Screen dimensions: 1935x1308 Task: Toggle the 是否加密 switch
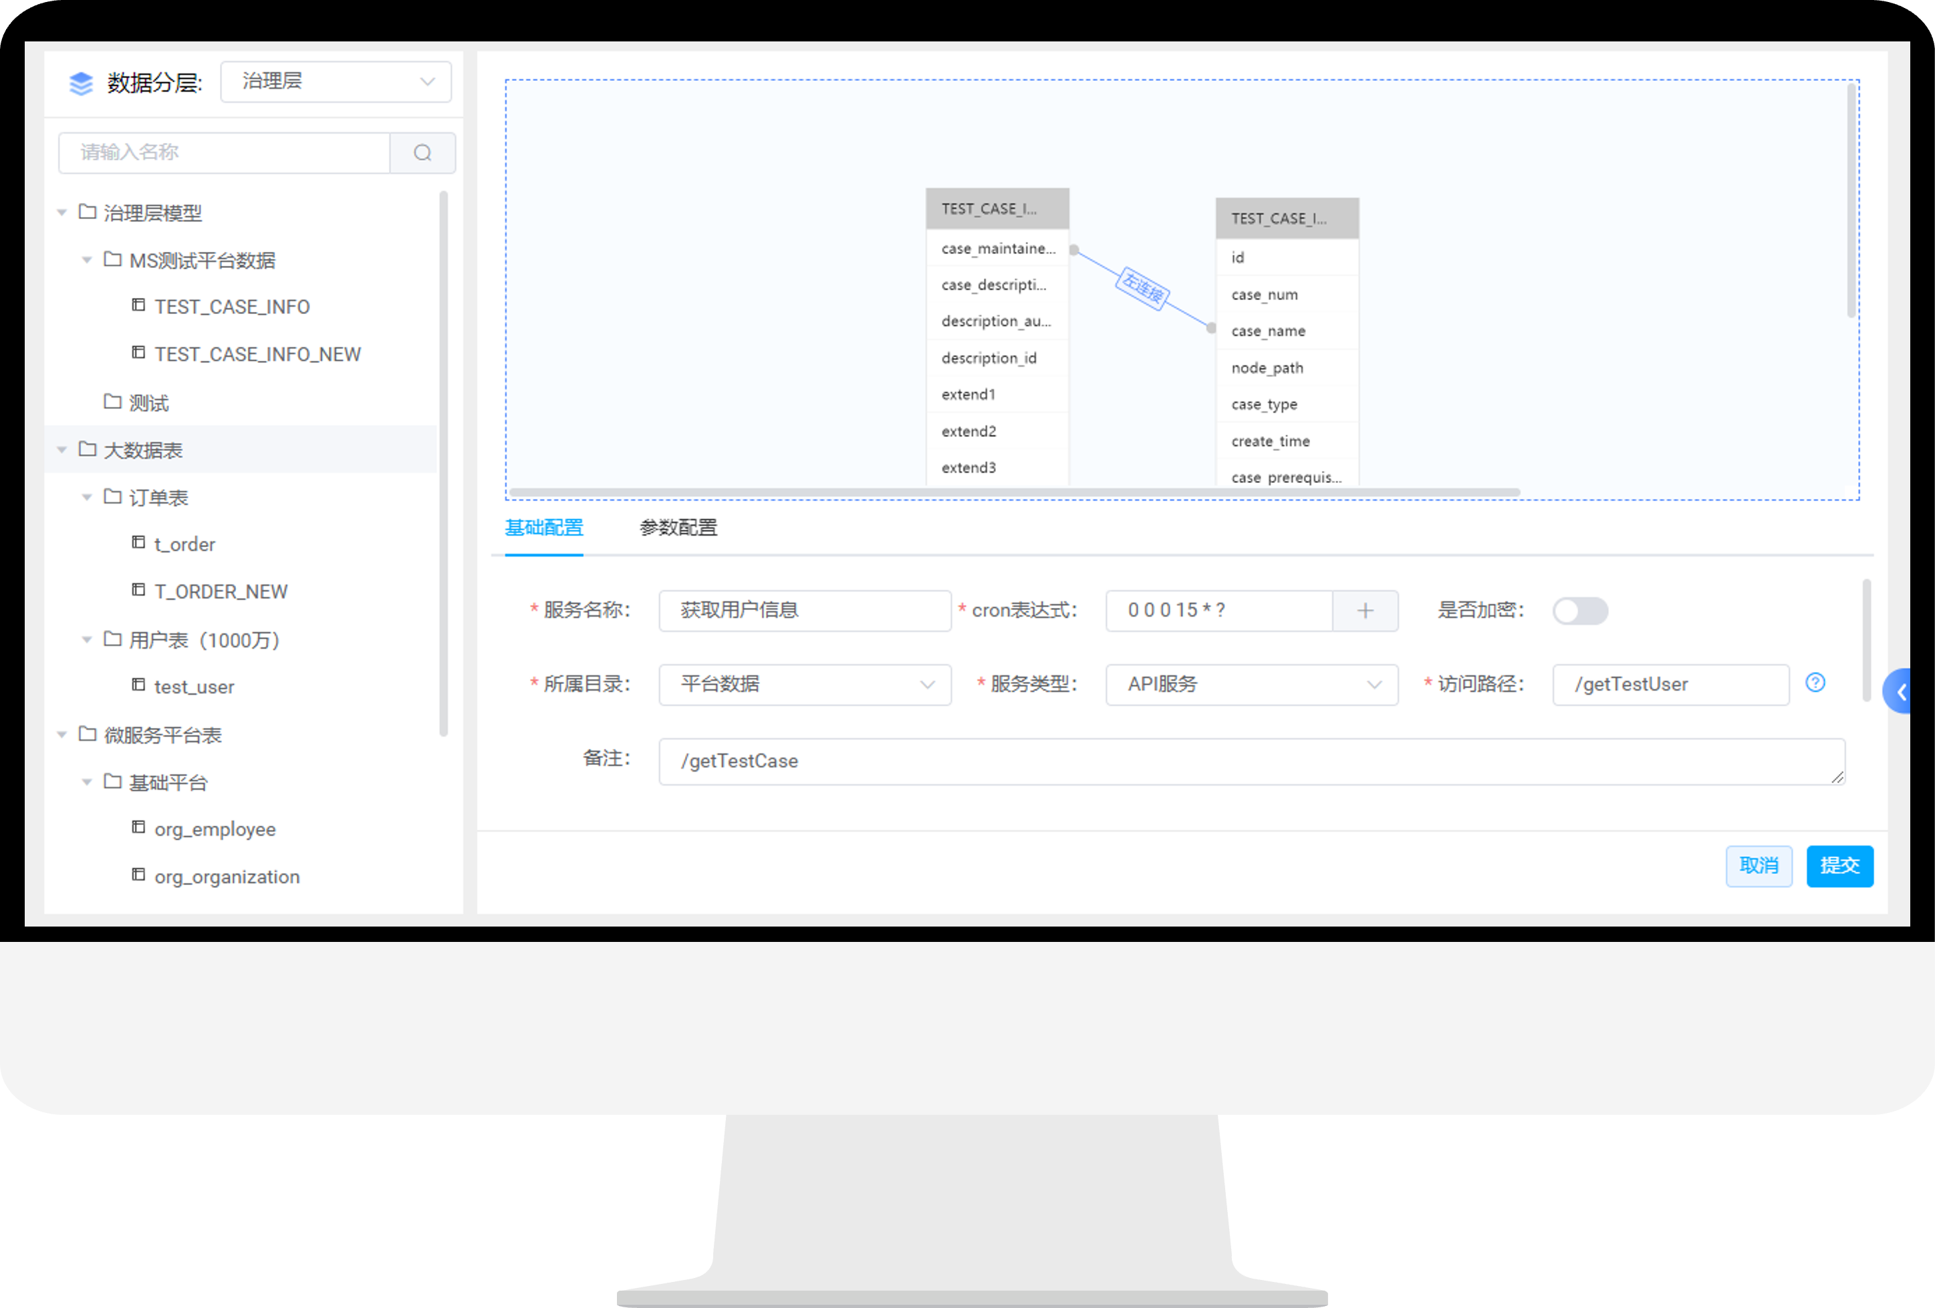pyautogui.click(x=1579, y=611)
